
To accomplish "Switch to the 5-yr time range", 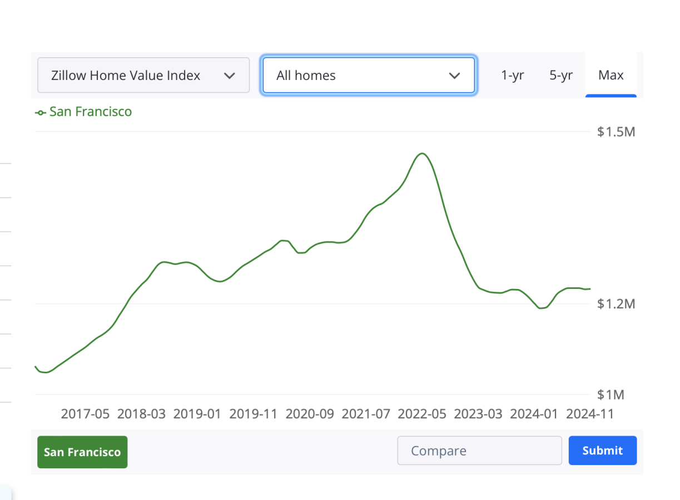I will tap(561, 76).
